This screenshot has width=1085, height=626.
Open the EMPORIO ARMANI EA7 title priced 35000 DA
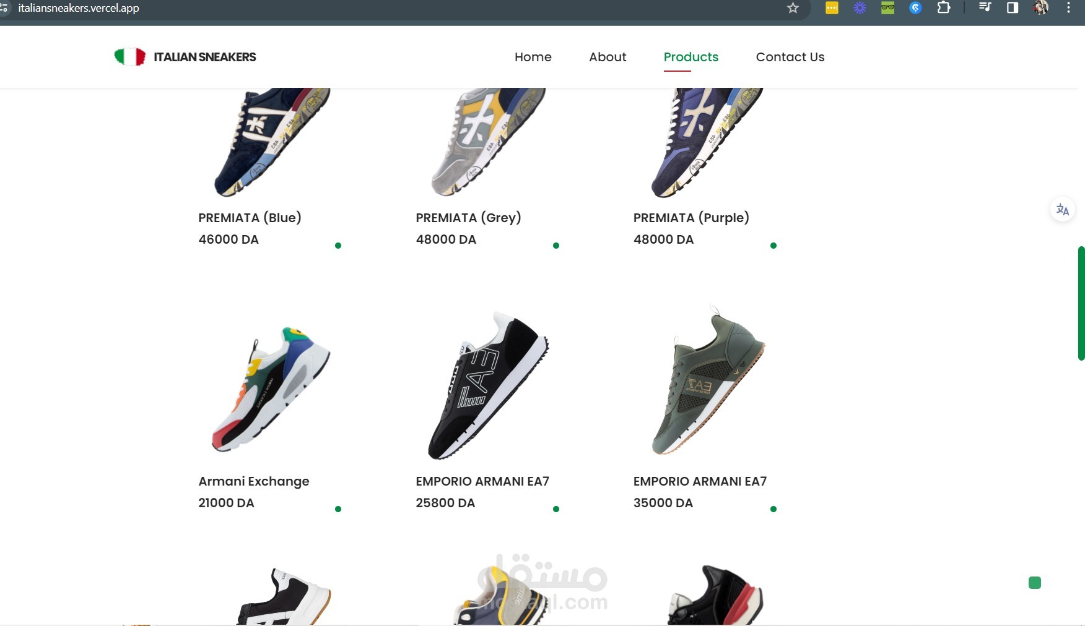[700, 481]
